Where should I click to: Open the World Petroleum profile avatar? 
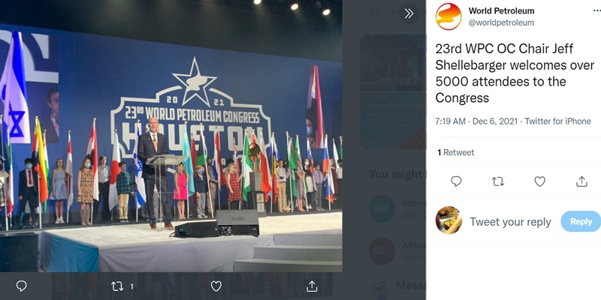pos(448,16)
